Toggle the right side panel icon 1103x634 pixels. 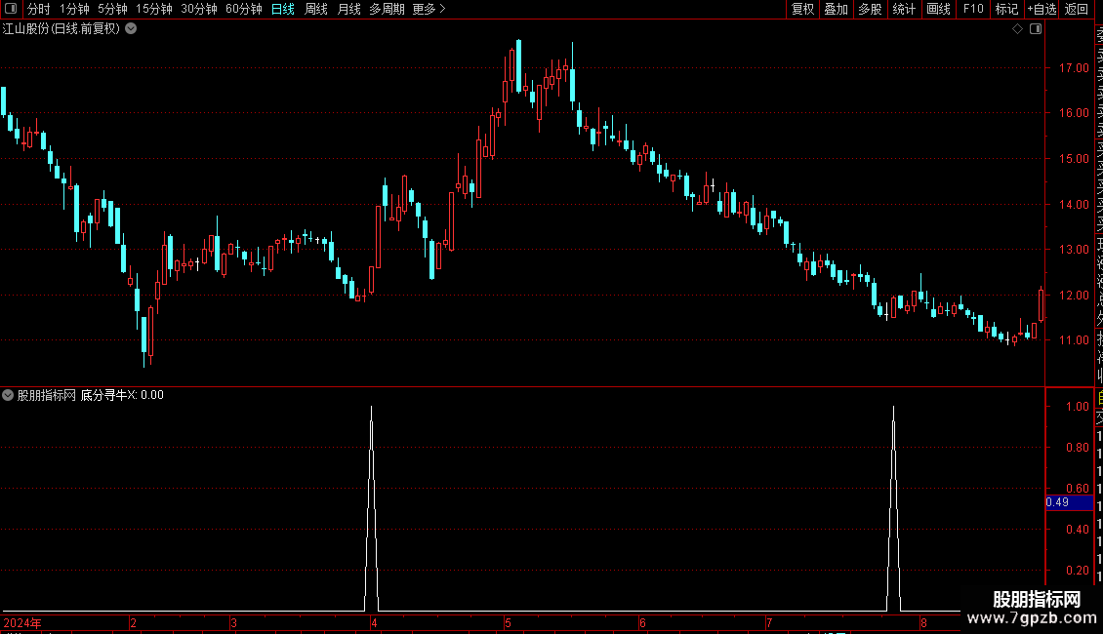coord(1036,29)
